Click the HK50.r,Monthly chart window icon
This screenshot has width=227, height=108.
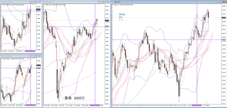coord(2,2)
